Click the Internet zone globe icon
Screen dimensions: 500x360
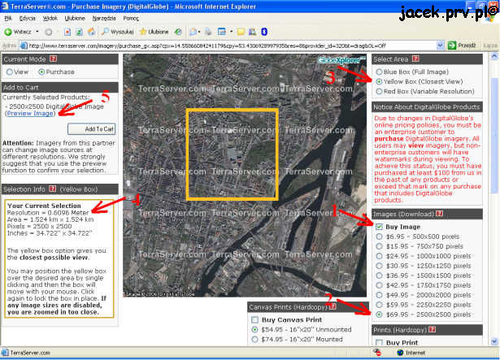pyautogui.click(x=400, y=353)
